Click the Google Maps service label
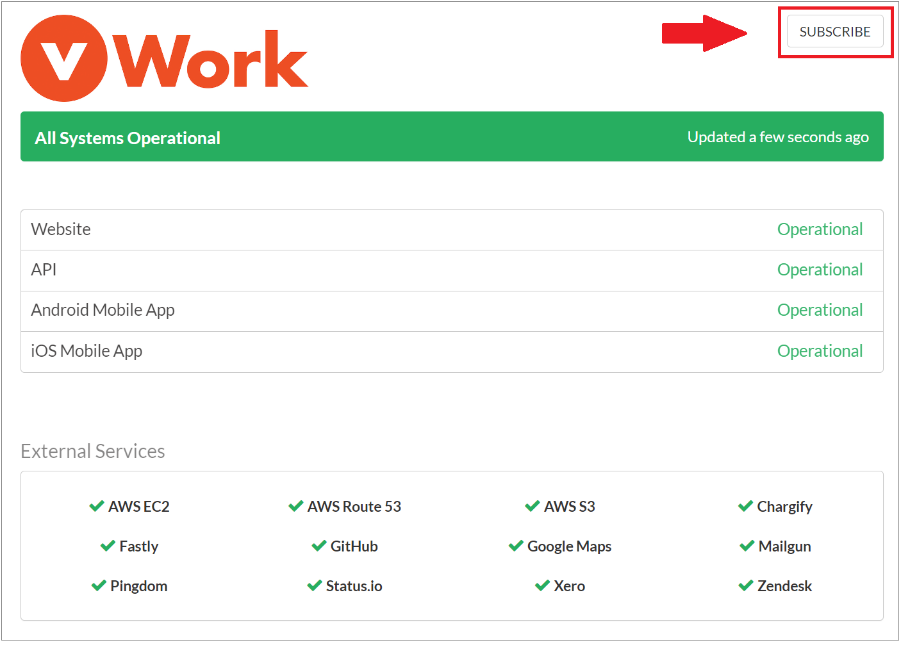Image resolution: width=901 pixels, height=645 pixels. tap(569, 546)
